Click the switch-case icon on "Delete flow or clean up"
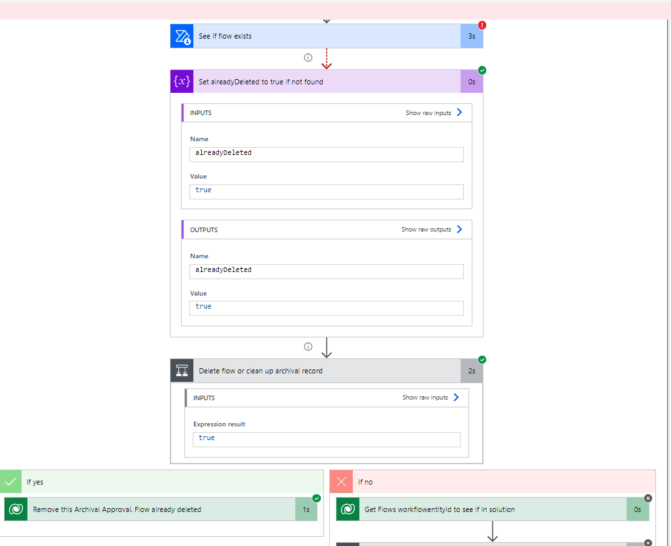This screenshot has height=546, width=671. (182, 370)
